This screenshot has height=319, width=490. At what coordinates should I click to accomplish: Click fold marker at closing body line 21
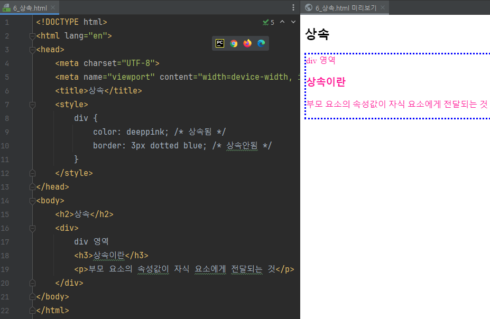tap(32, 296)
